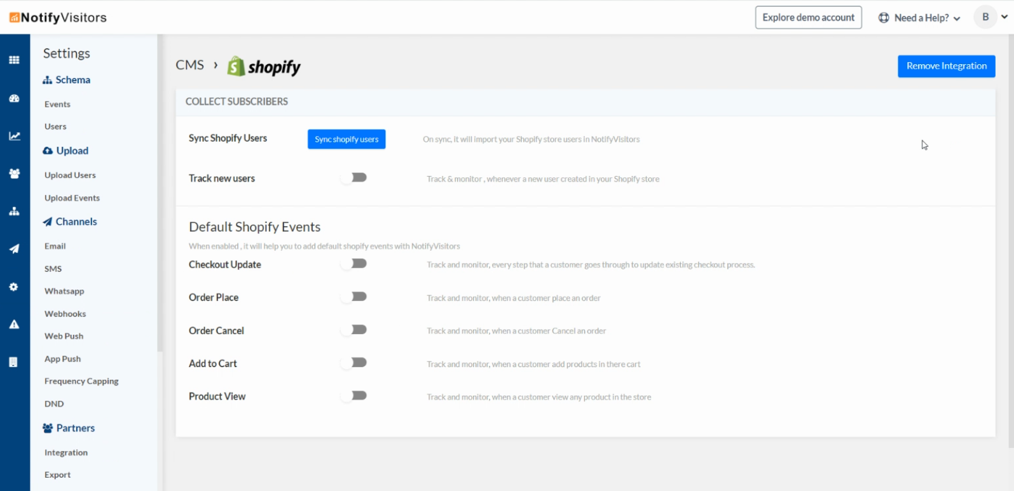Open the warning triangle icon in left rail

(x=14, y=325)
